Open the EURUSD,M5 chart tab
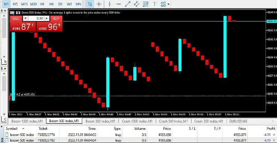 coord(238,121)
